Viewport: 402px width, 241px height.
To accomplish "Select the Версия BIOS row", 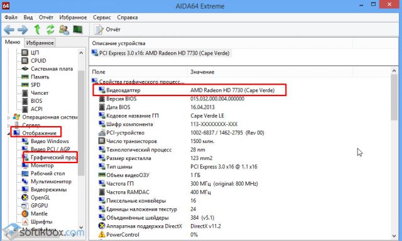I will 171,99.
